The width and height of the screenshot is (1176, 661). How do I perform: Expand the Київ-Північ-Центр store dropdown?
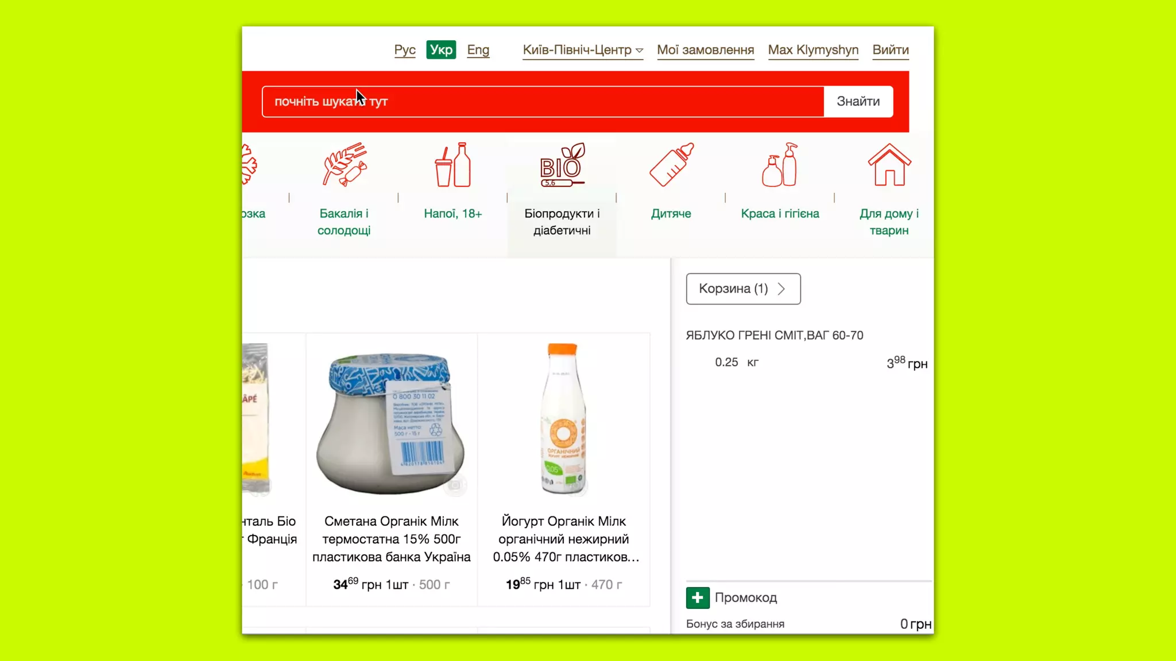(583, 50)
